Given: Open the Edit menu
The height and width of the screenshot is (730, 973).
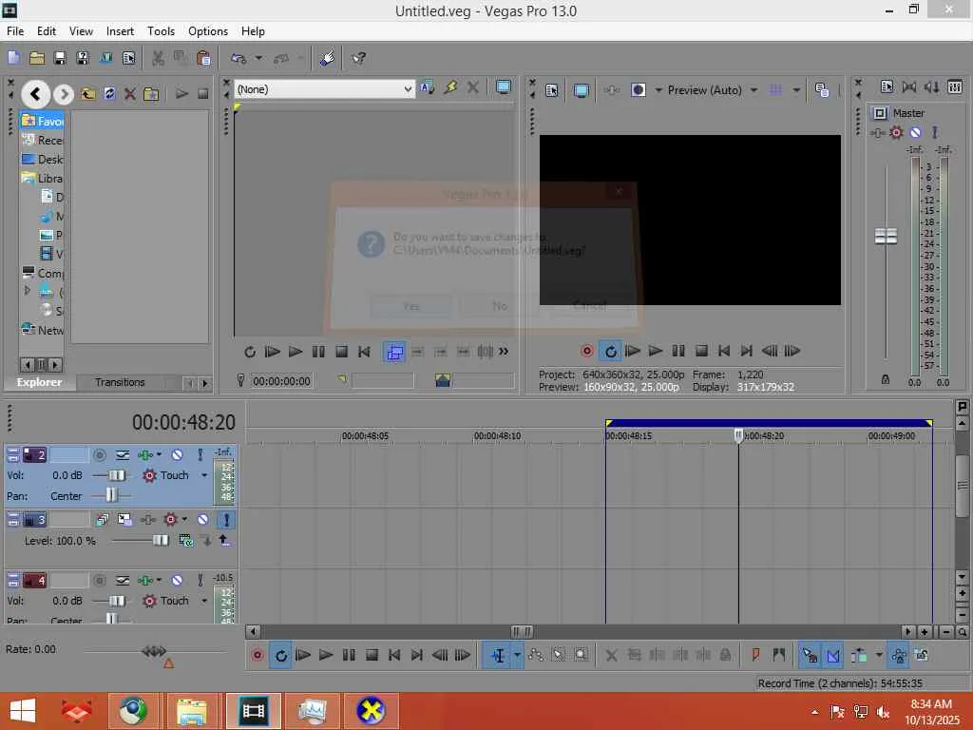Looking at the screenshot, I should [46, 31].
